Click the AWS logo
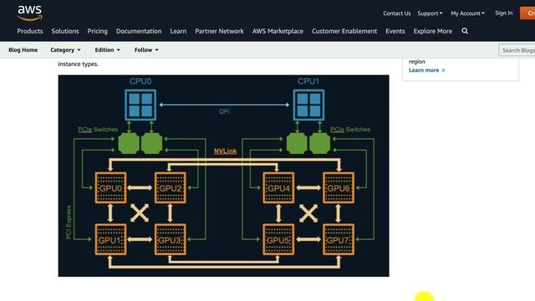 click(30, 13)
